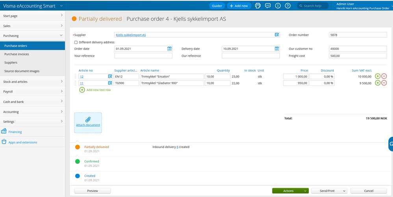Toggle Different delivery address checkbox
The image size is (393, 197).
[x=76, y=43]
